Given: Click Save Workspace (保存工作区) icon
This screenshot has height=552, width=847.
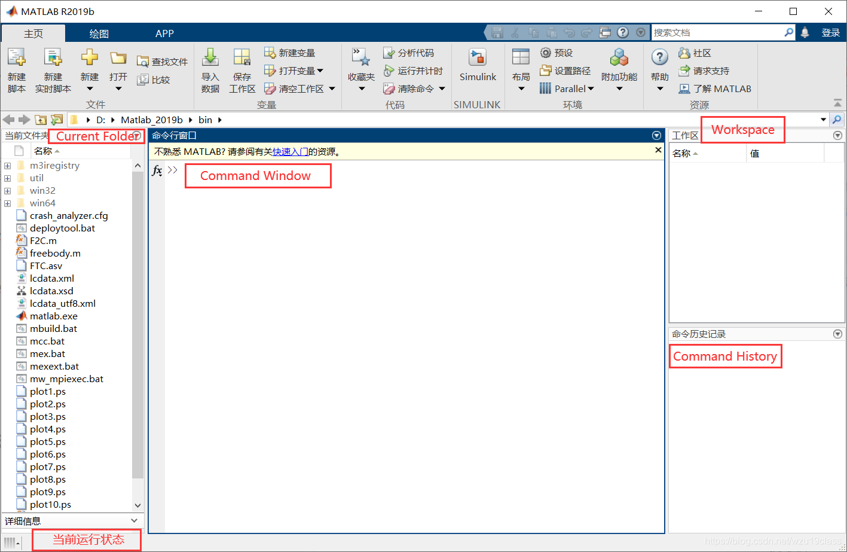Looking at the screenshot, I should click(x=242, y=57).
